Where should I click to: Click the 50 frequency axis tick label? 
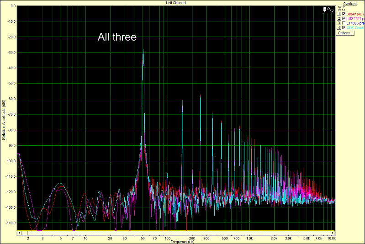click(x=143, y=239)
